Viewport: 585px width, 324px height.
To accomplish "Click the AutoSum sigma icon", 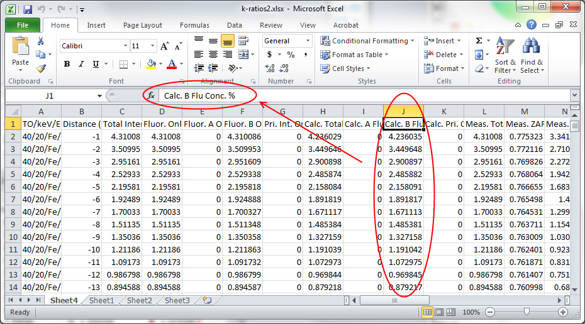I will coord(479,41).
